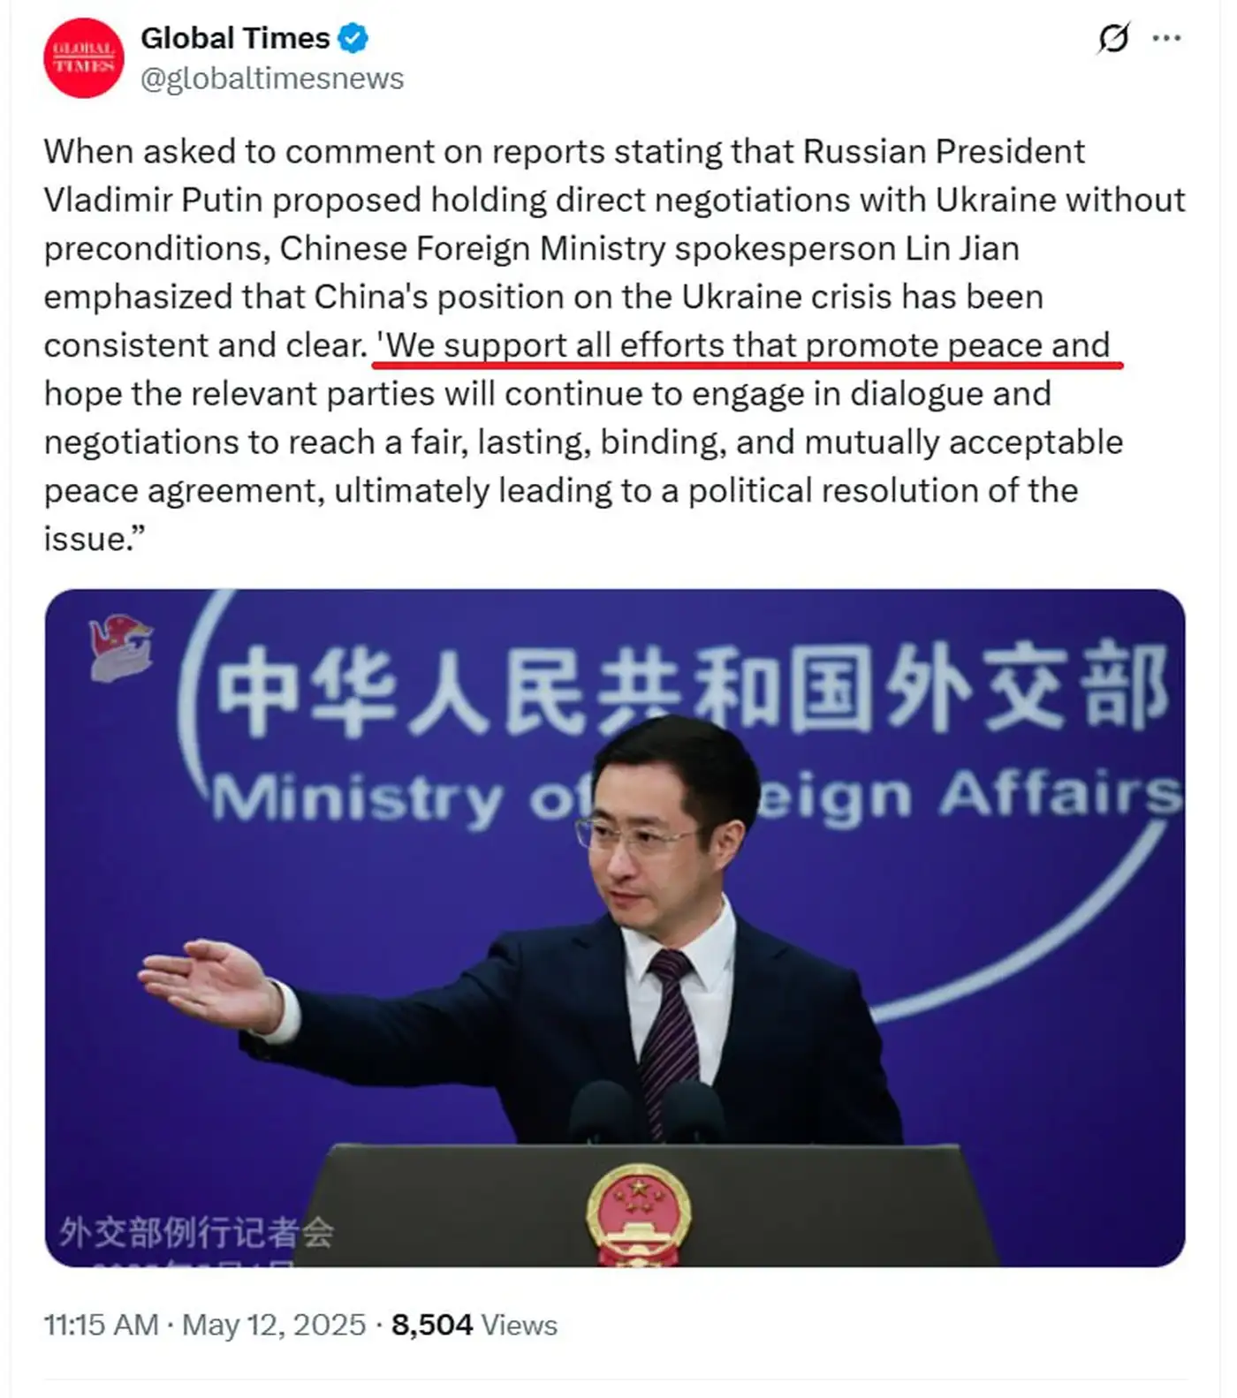
Task: Click the 11:15 AM timestamp
Action: tap(101, 1325)
